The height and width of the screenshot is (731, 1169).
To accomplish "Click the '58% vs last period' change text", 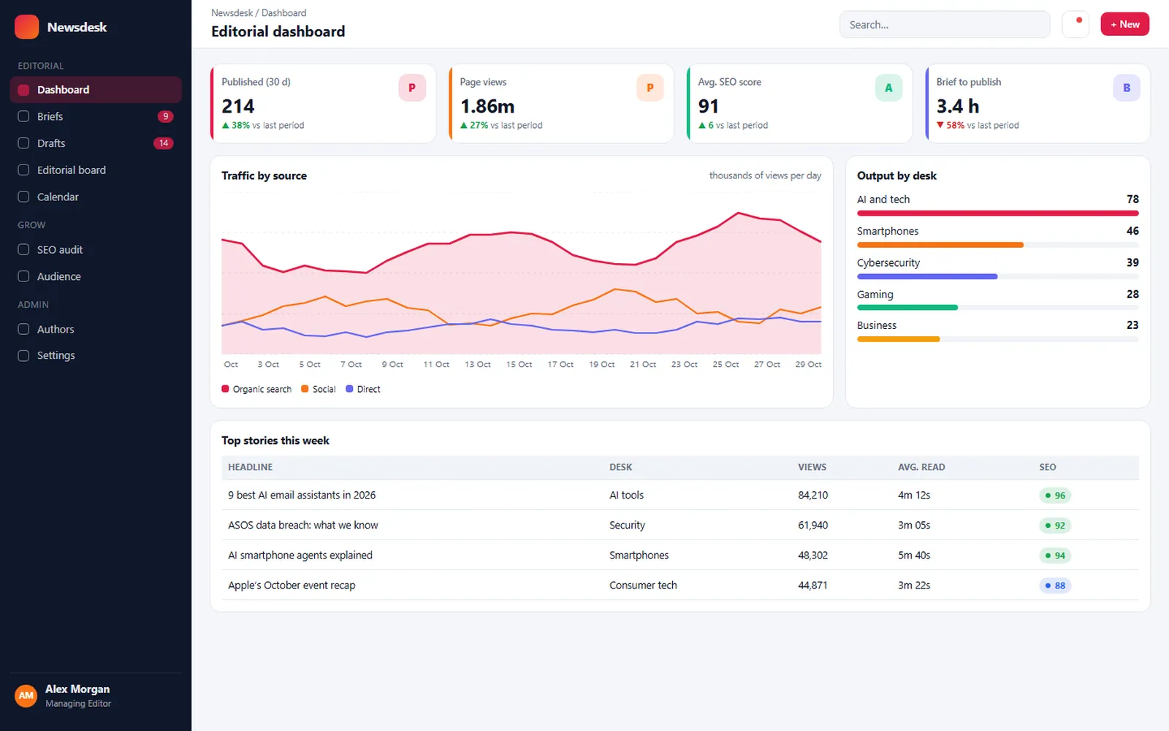I will coord(978,125).
